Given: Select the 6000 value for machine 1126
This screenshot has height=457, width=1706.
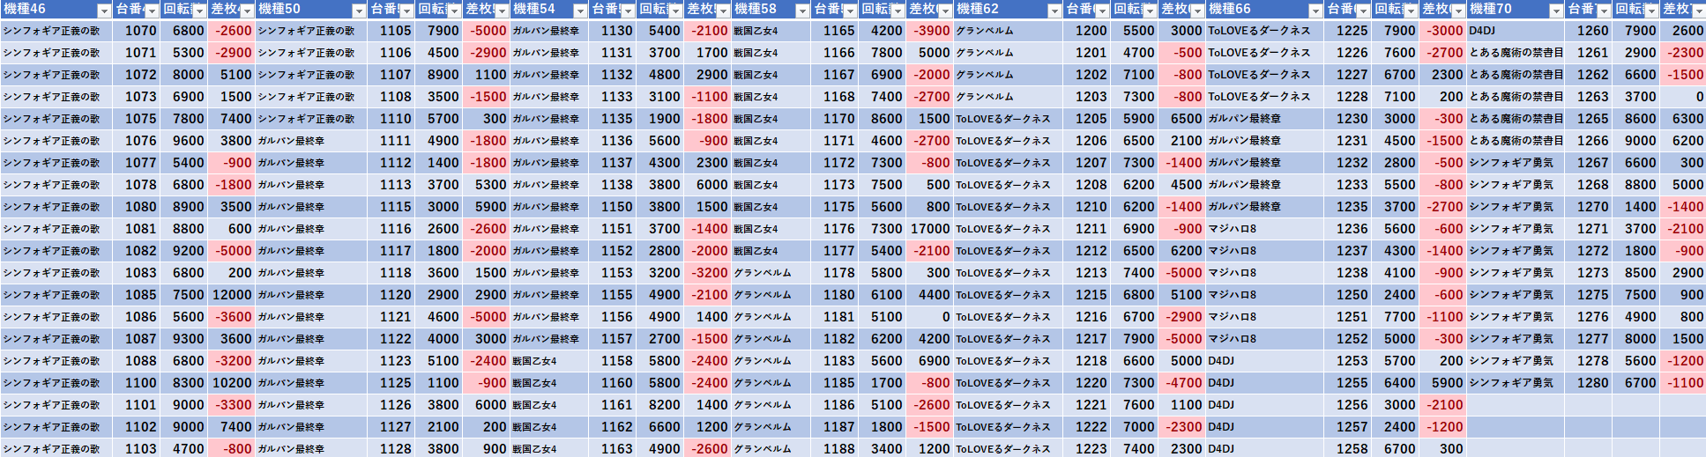Looking at the screenshot, I should (x=486, y=405).
